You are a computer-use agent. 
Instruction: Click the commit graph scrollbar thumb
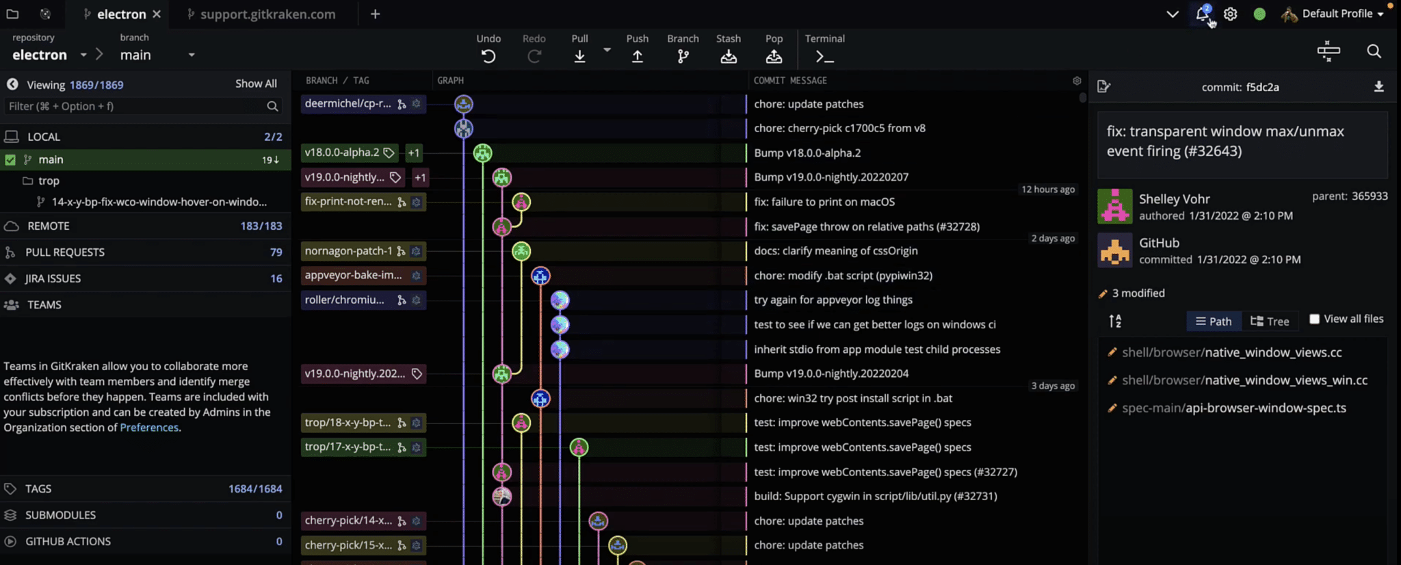coord(1082,97)
